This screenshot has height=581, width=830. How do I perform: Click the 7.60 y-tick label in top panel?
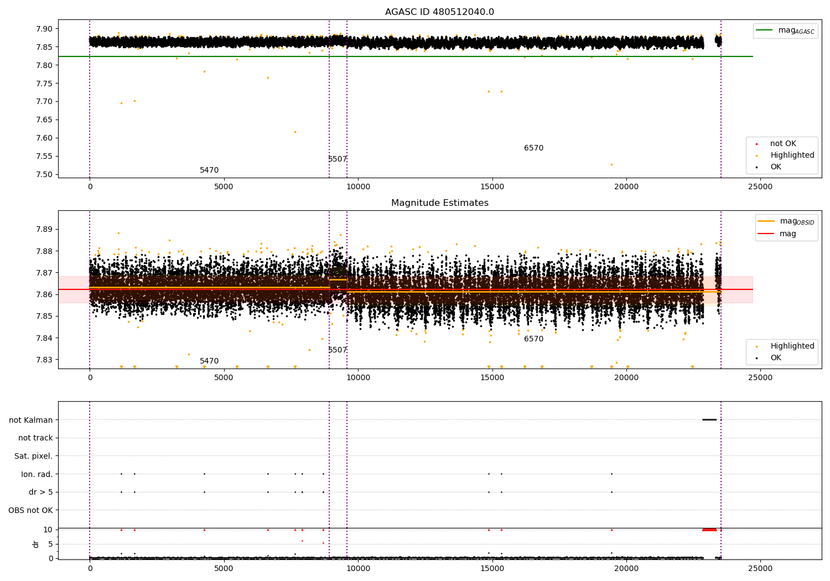45,138
